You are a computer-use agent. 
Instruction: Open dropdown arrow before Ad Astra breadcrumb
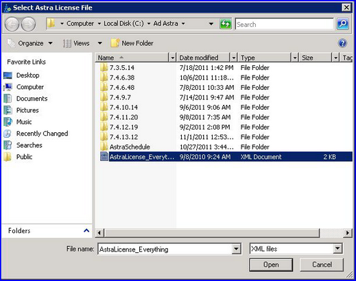(149, 23)
